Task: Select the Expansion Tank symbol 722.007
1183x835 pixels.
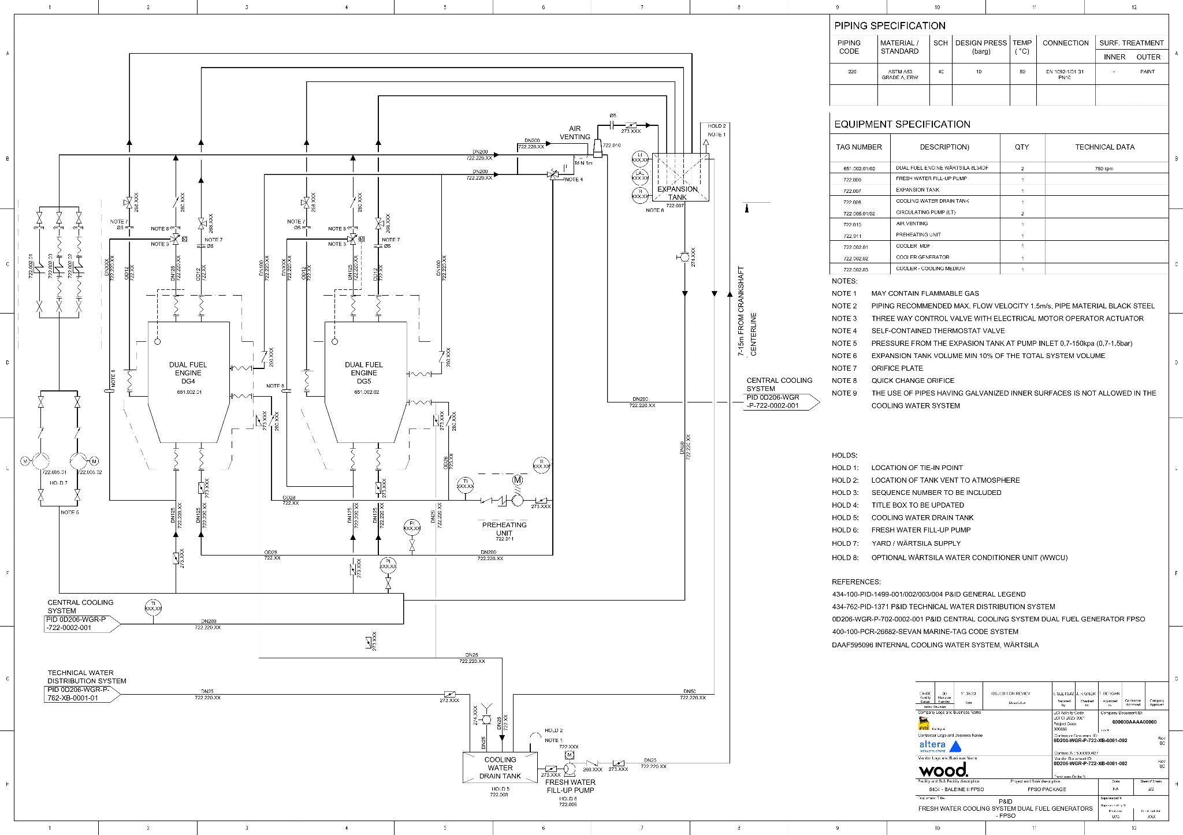Action: 680,177
